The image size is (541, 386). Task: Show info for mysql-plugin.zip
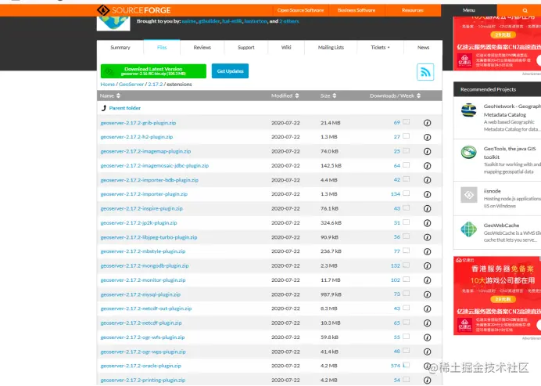pyautogui.click(x=427, y=294)
